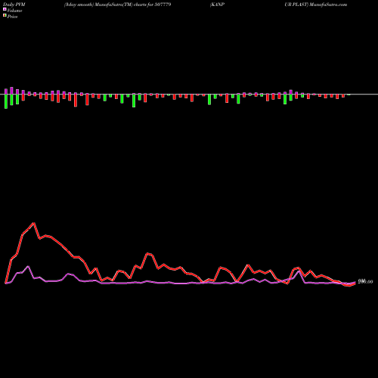Viewport: 378px width, 378px height.
Task: Click the MunafaSutra.com text at top right
Action: click(x=329, y=5)
